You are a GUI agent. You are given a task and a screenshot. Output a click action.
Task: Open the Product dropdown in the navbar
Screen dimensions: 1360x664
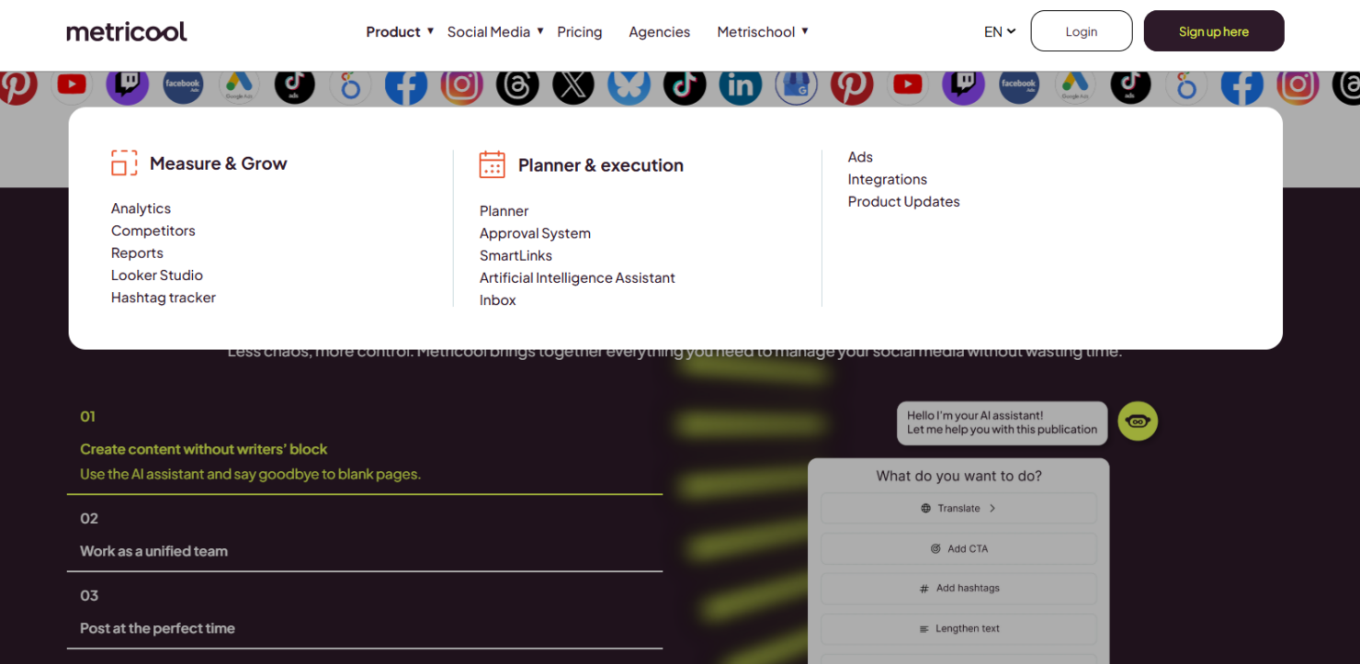[393, 31]
